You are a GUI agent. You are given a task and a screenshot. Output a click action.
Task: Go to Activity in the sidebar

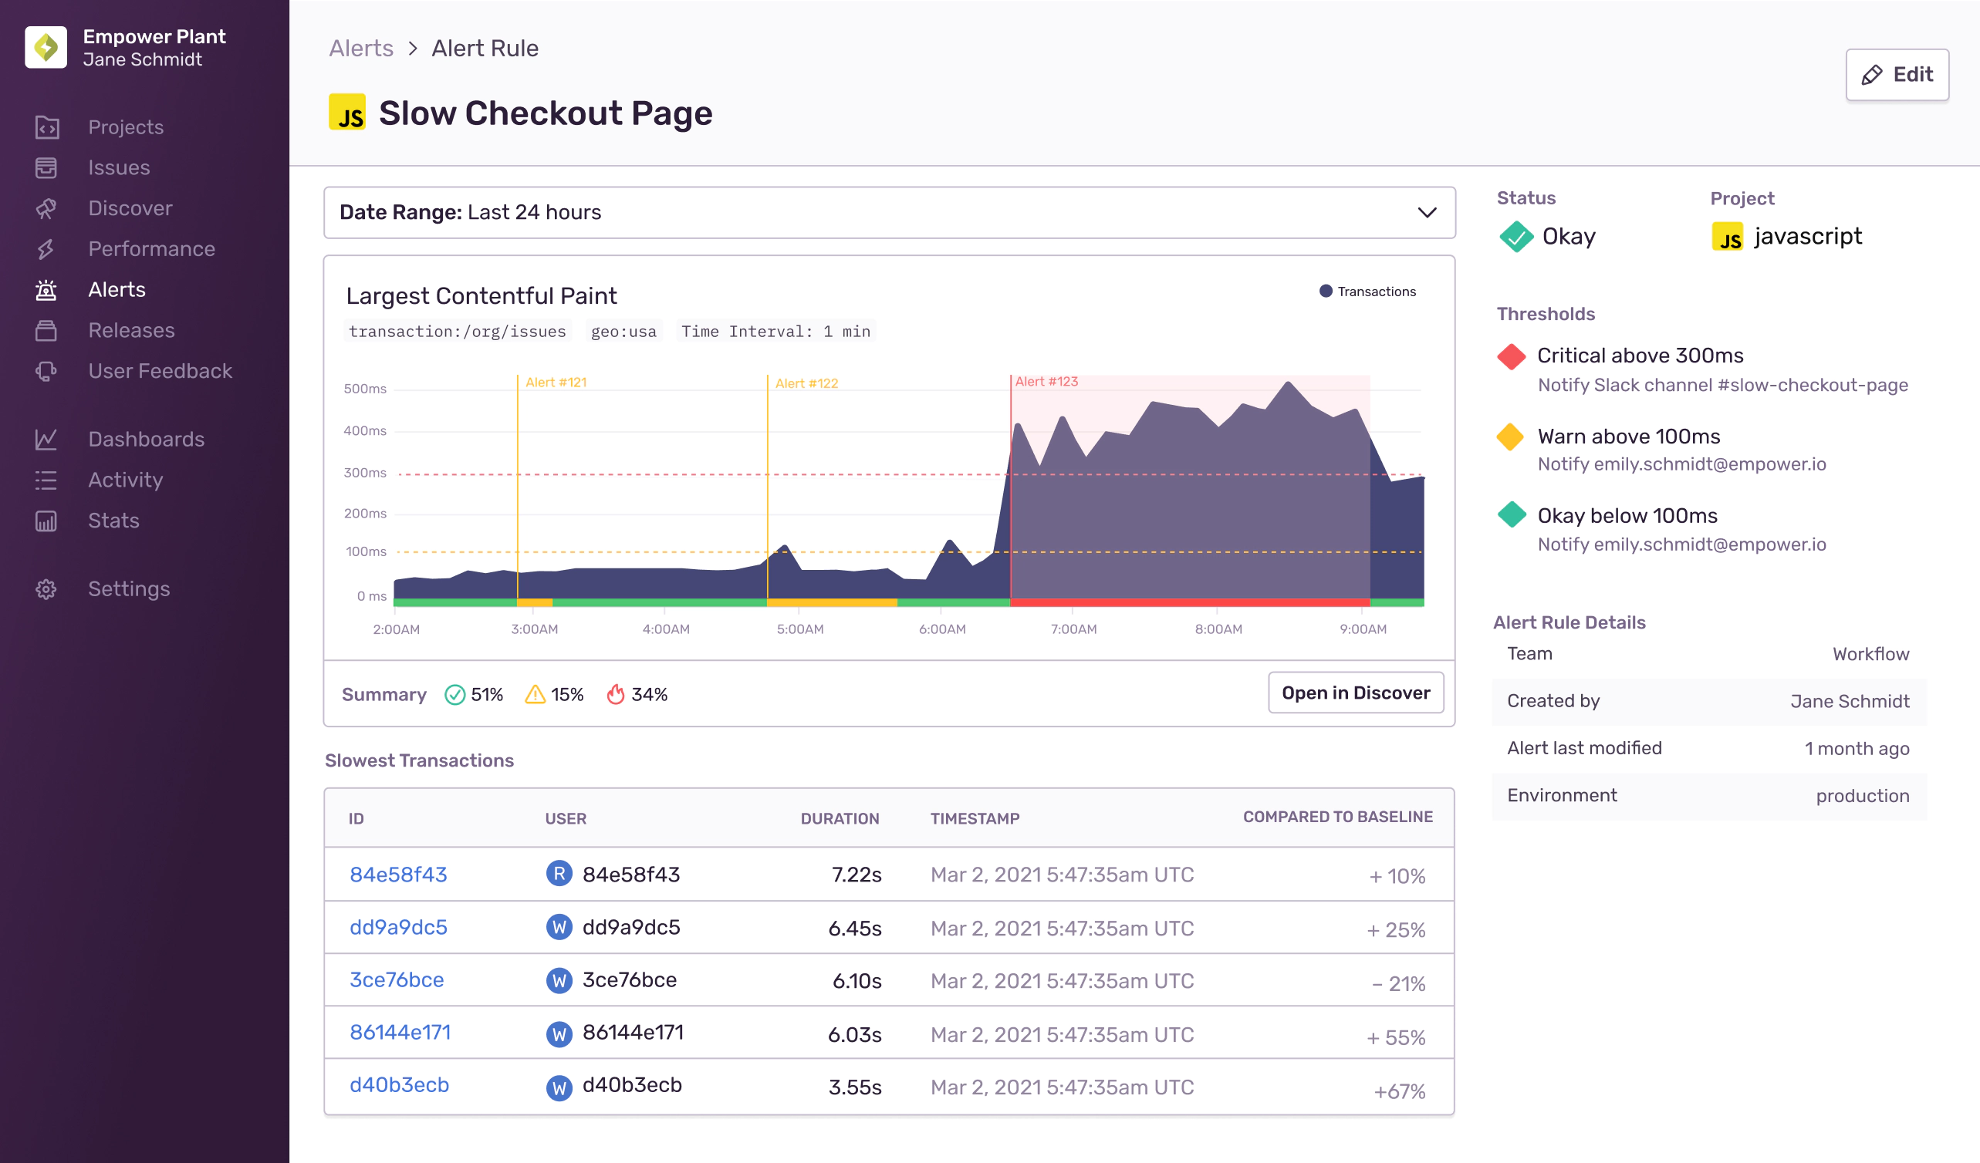click(125, 480)
